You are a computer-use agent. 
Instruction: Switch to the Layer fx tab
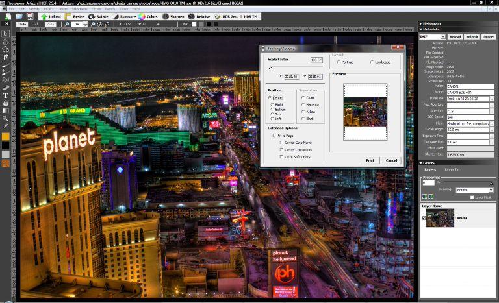tap(452, 169)
